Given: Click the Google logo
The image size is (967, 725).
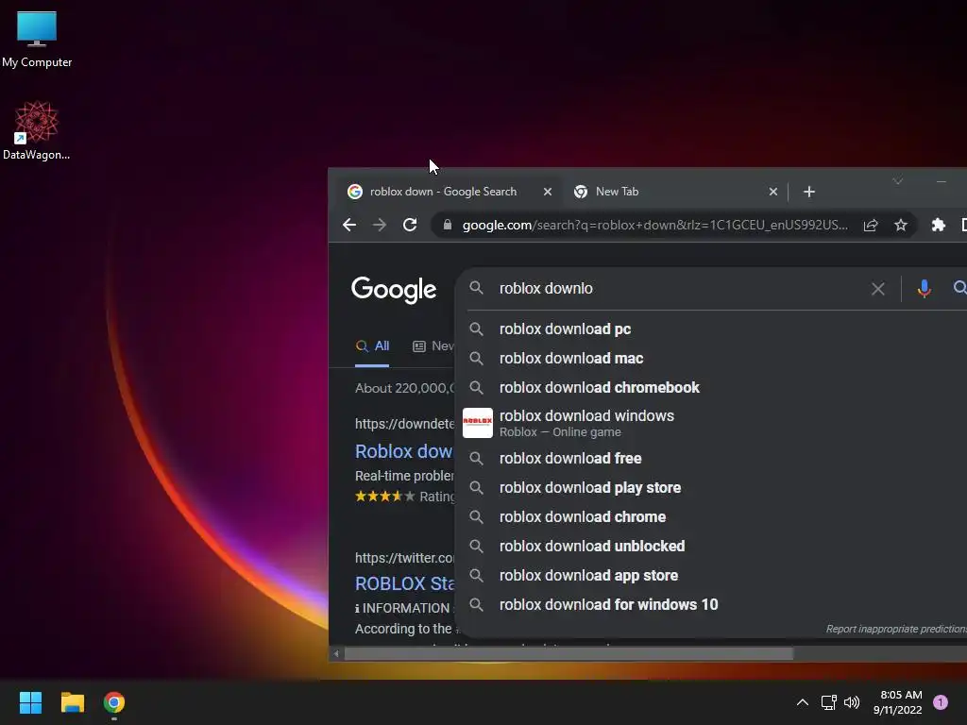Looking at the screenshot, I should pos(394,290).
